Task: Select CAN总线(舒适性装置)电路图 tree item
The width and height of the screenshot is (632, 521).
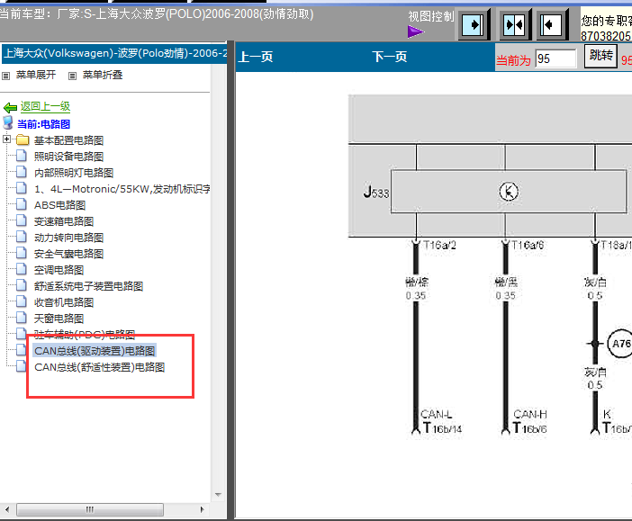Action: (100, 367)
